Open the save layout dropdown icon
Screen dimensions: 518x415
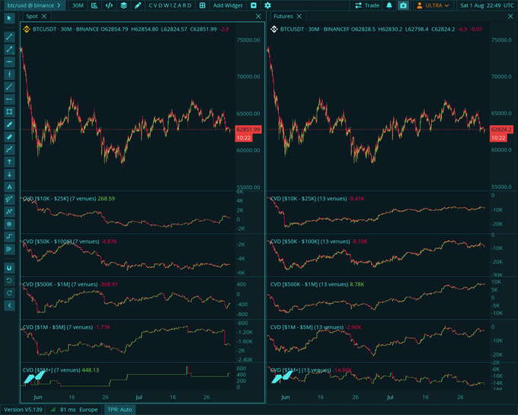254,5
